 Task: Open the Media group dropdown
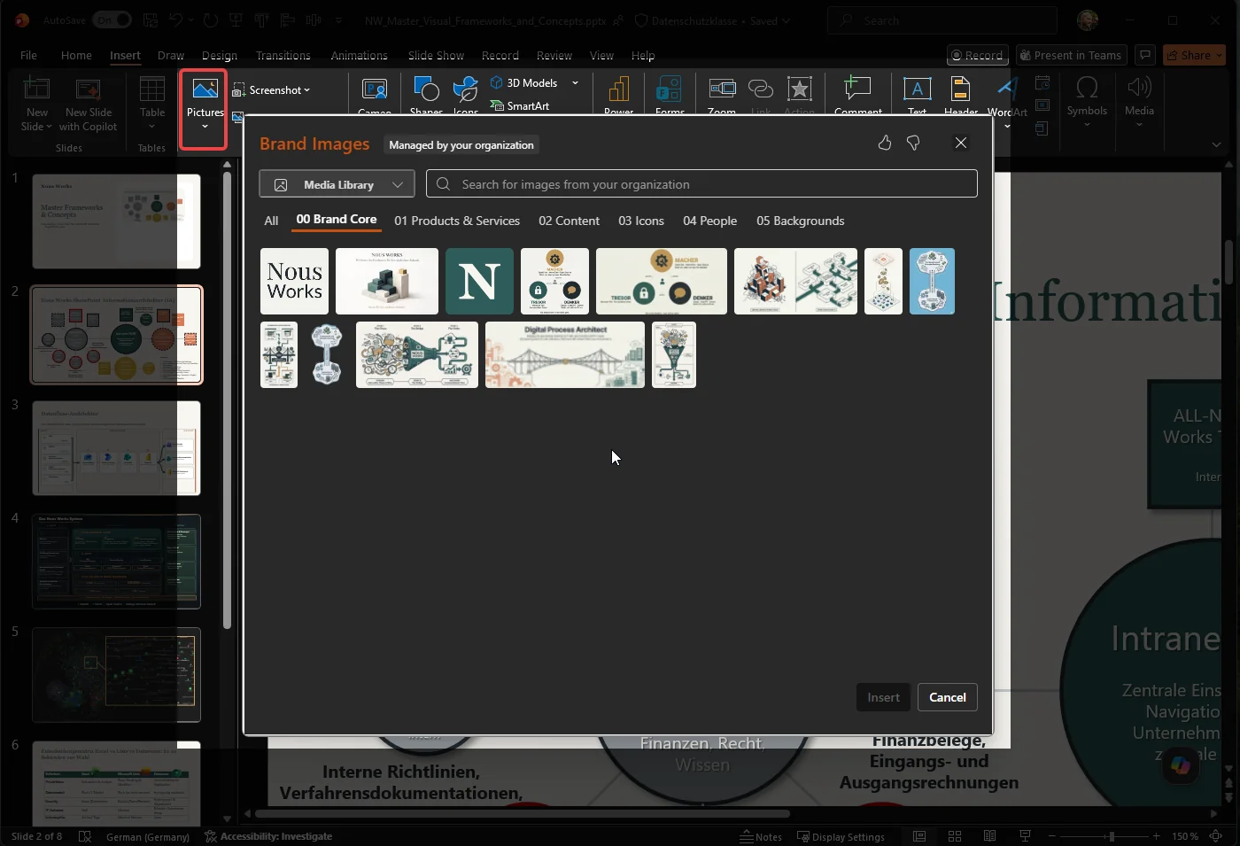[1139, 103]
